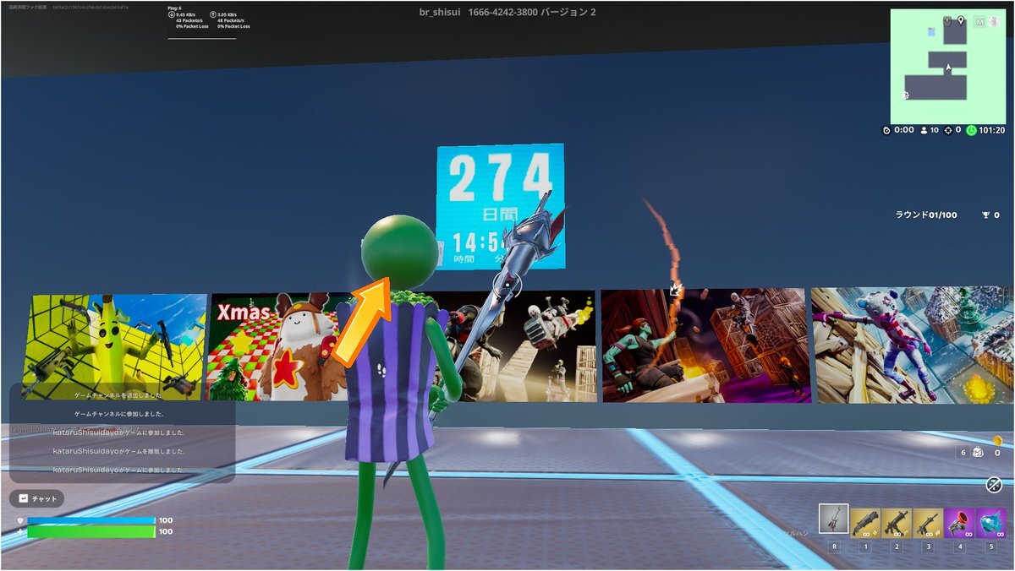The image size is (1015, 571).
Task: Open the snowy bear map thumbnail
Action: [x=913, y=345]
